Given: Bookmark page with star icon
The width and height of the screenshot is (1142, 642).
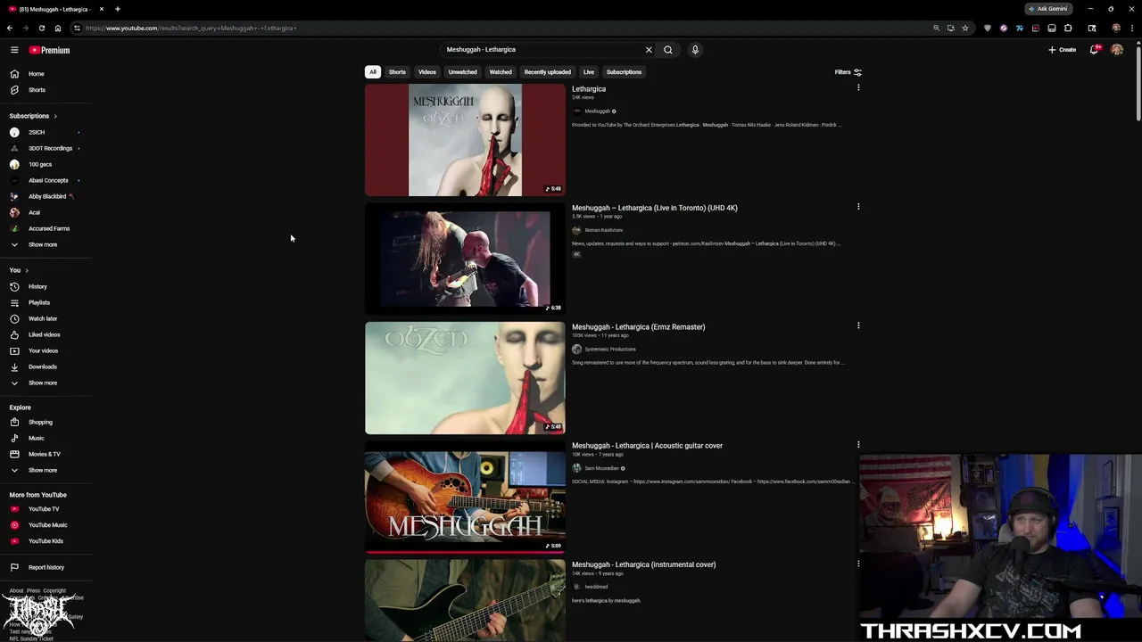Looking at the screenshot, I should coord(964,28).
